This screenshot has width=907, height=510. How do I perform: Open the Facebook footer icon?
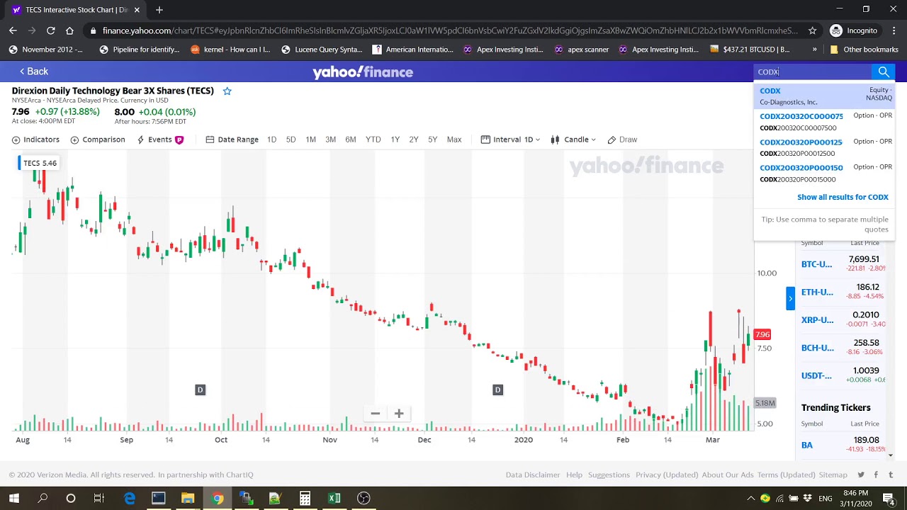876,475
